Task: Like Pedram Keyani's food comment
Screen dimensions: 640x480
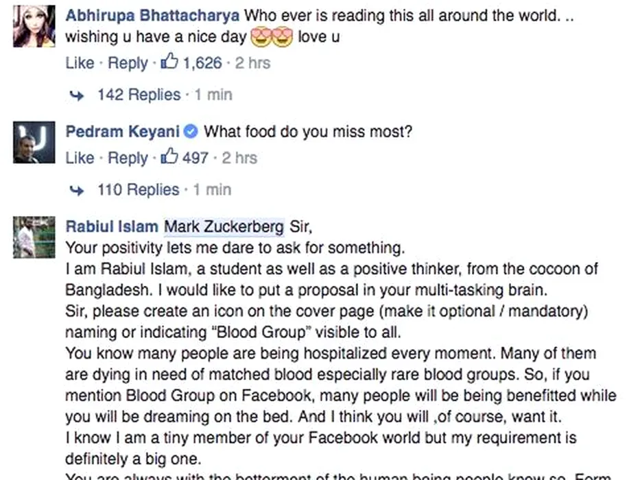Action: (x=80, y=158)
